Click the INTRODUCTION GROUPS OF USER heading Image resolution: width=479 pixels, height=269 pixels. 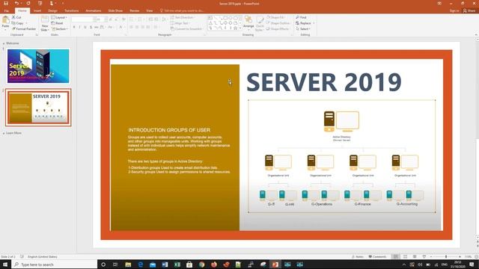169,130
